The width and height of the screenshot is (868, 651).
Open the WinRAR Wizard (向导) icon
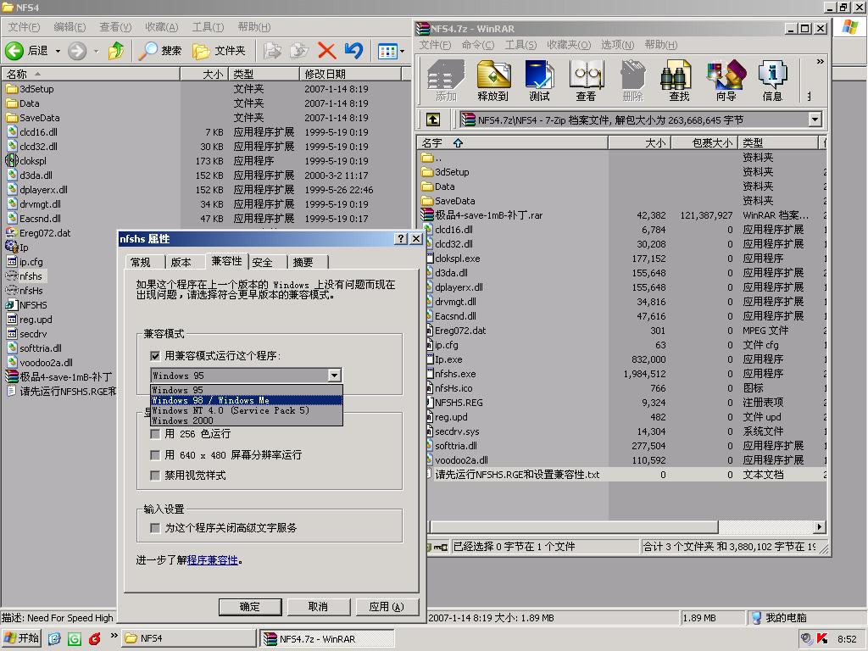[726, 81]
